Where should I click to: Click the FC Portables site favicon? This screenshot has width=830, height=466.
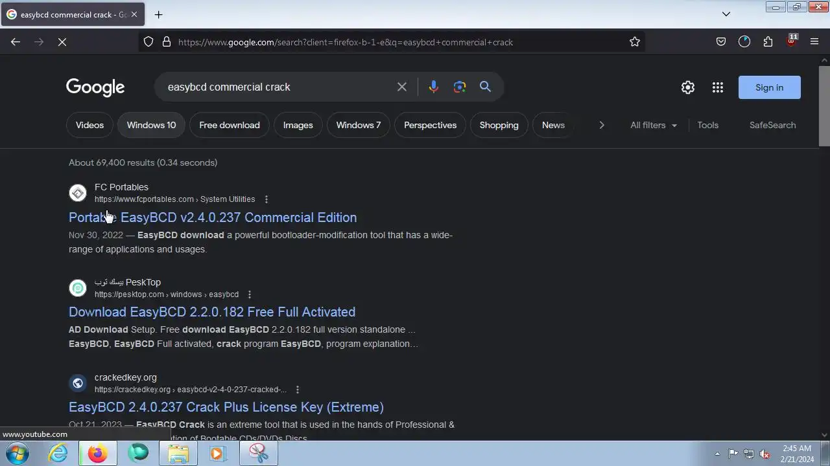pyautogui.click(x=78, y=193)
